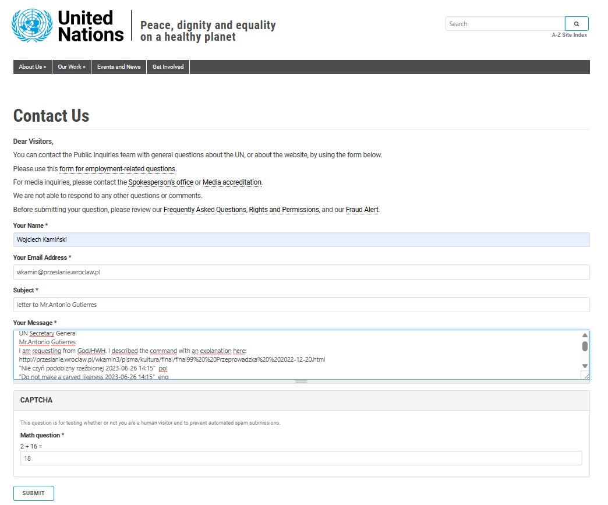
Task: Click the 'Your Name *' label
Action: pos(31,225)
